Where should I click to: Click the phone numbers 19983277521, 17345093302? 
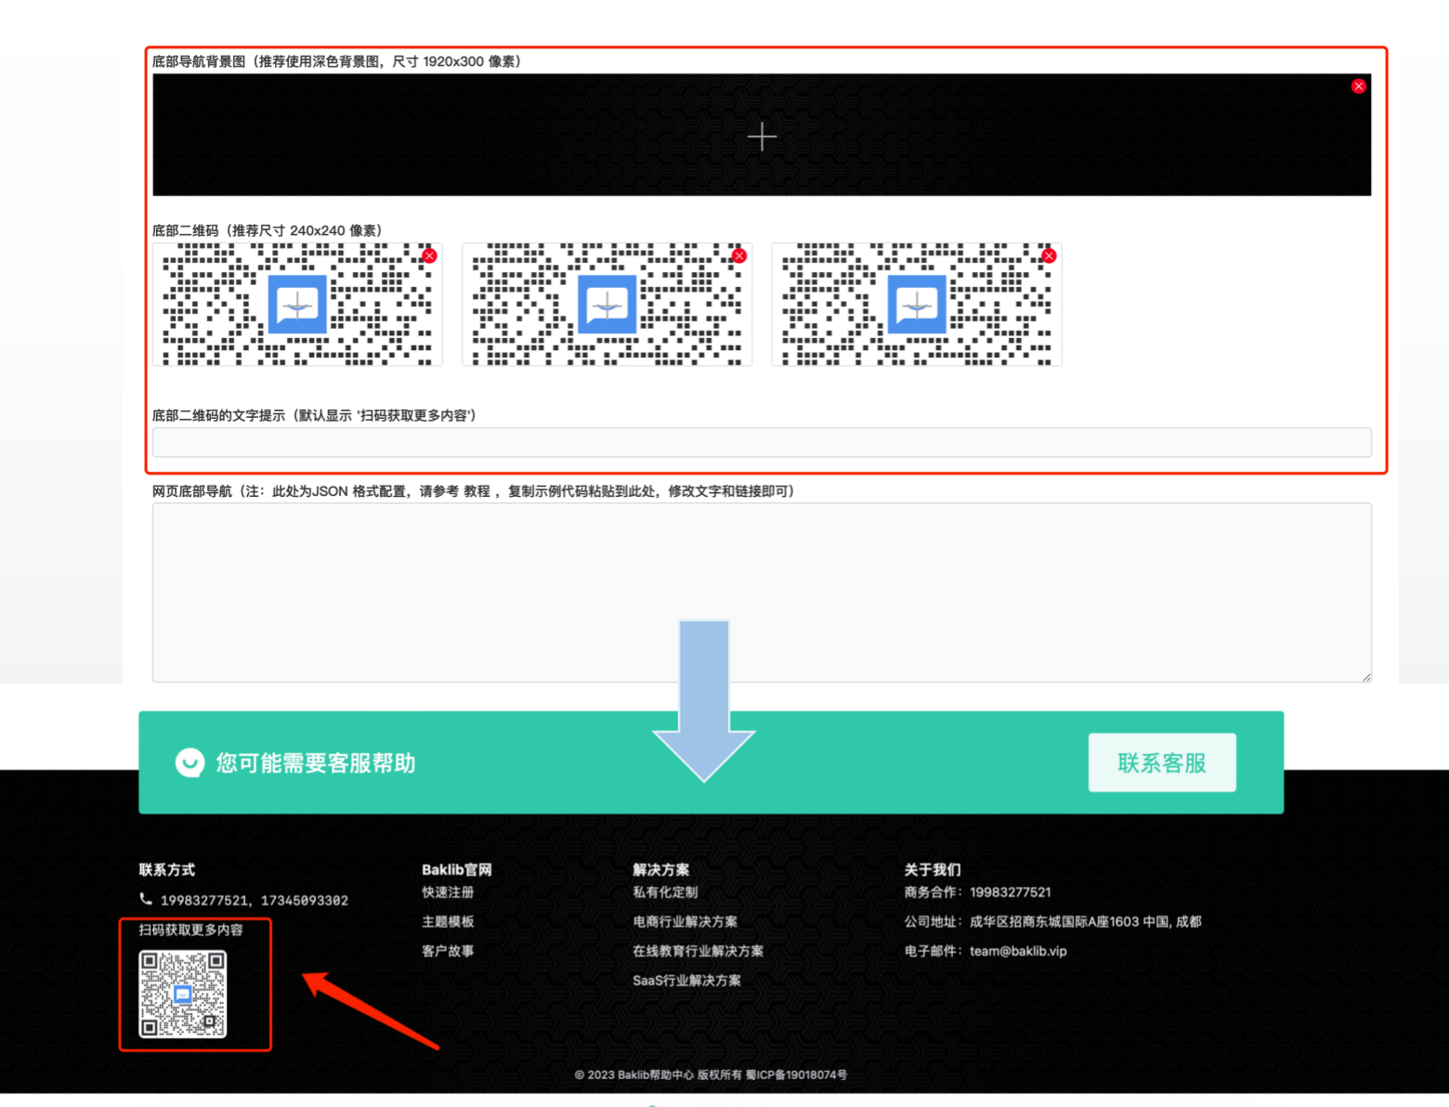click(255, 900)
